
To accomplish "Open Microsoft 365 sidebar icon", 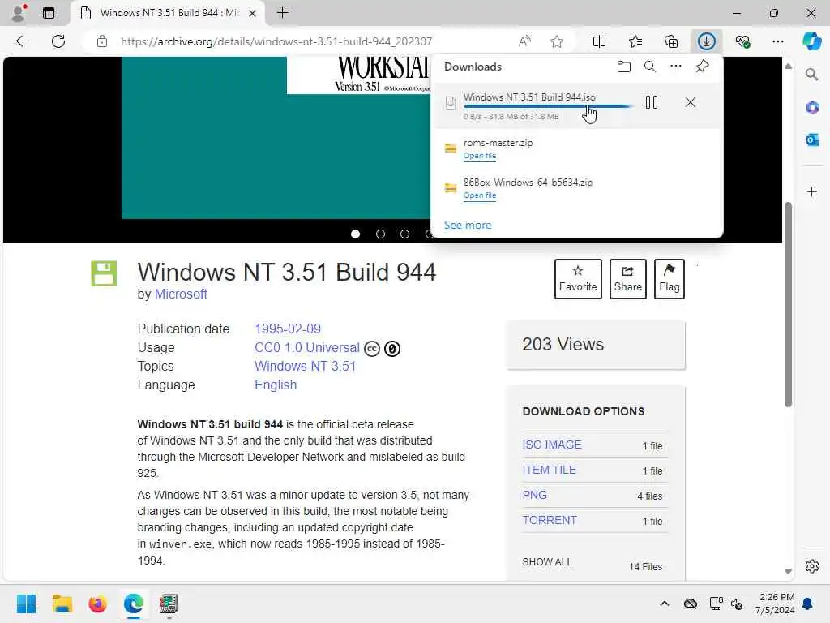I will pyautogui.click(x=811, y=108).
